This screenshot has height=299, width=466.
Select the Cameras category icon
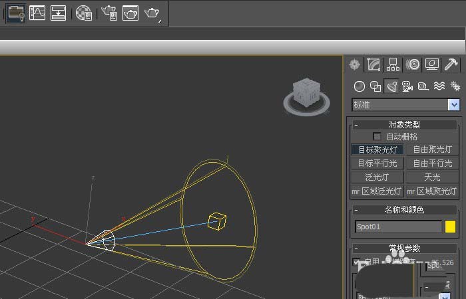pyautogui.click(x=407, y=86)
